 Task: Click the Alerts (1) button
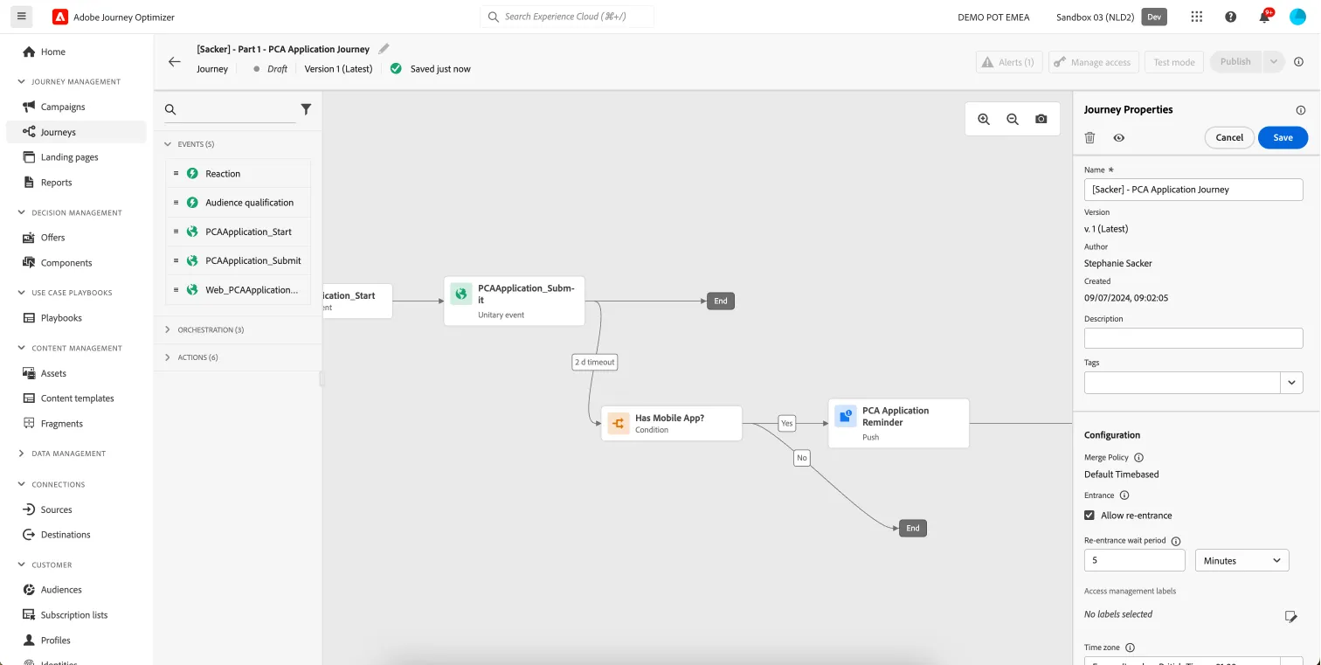tap(1008, 62)
